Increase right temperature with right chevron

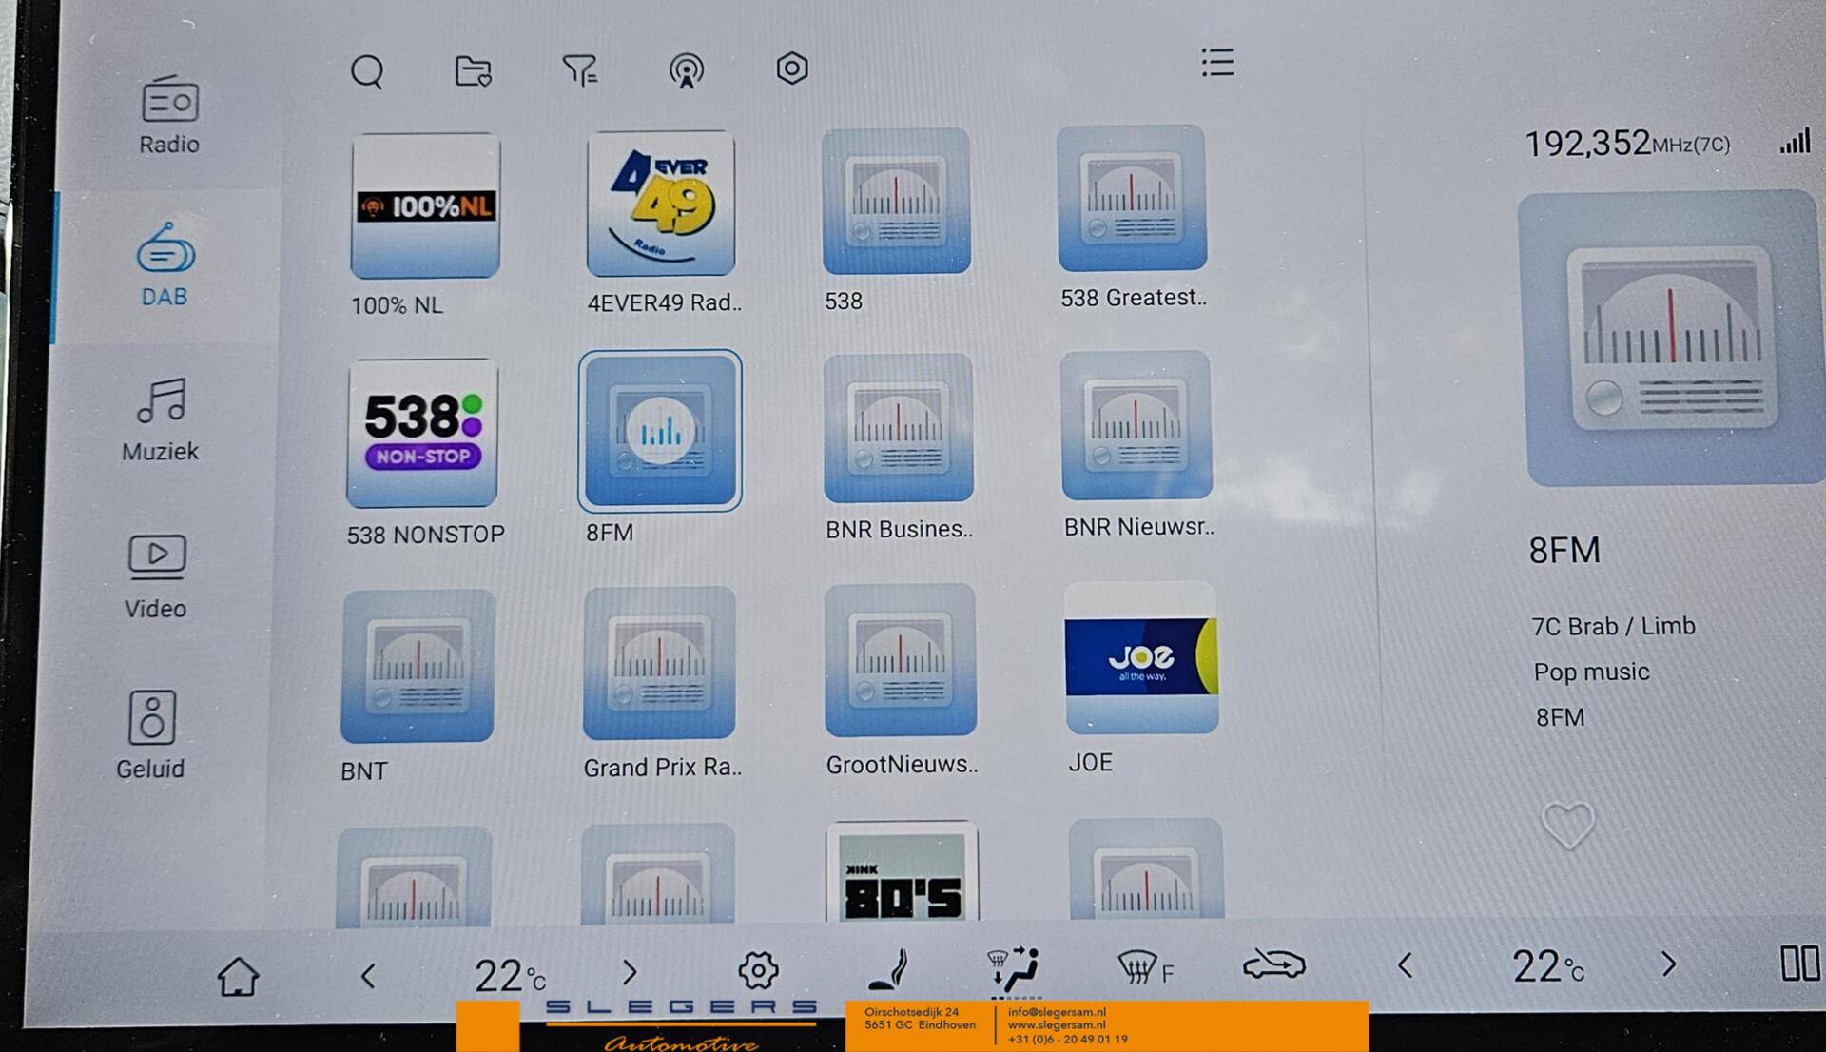[x=1668, y=965]
